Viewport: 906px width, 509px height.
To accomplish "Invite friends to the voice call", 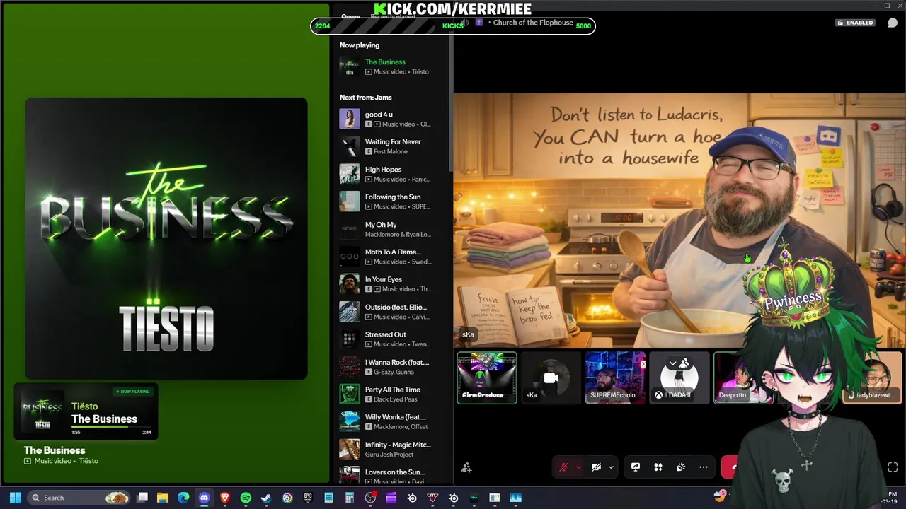I will [466, 467].
